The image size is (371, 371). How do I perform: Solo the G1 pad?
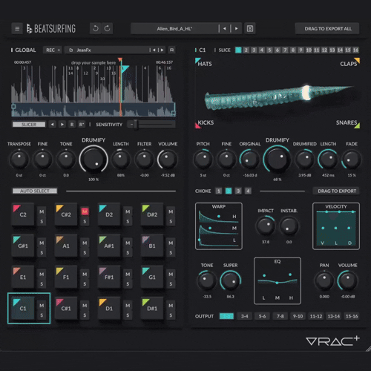171,284
